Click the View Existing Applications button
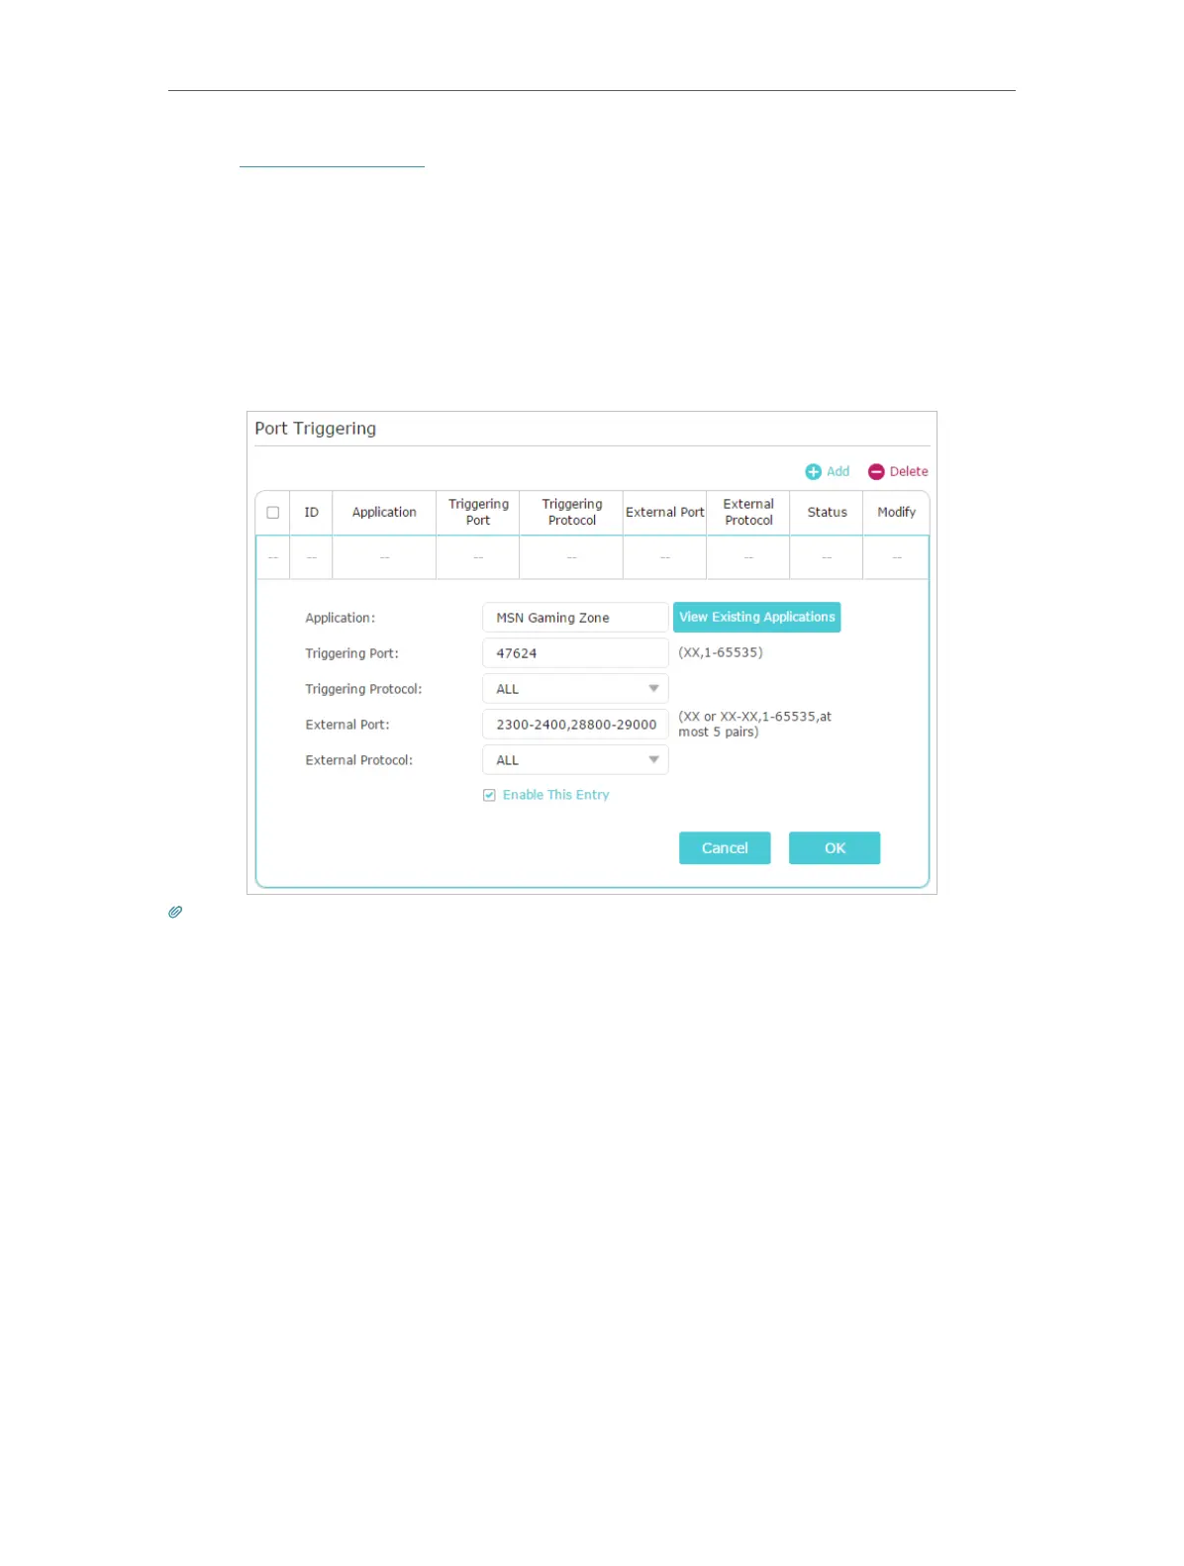The width and height of the screenshot is (1184, 1566). point(757,617)
